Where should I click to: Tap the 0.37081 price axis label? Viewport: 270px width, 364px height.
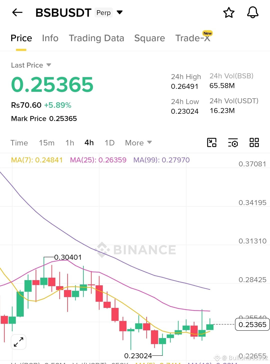252,164
